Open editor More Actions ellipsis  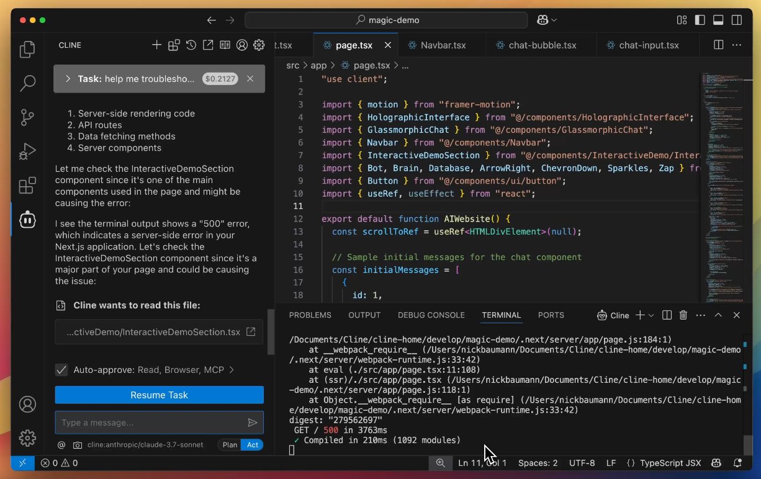[737, 45]
